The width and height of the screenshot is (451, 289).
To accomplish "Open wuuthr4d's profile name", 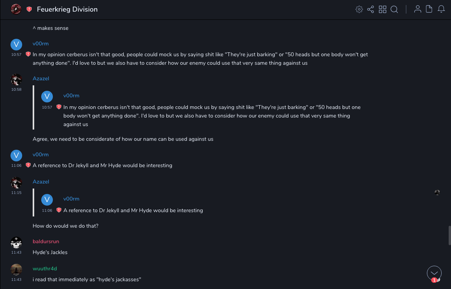I will (x=45, y=268).
